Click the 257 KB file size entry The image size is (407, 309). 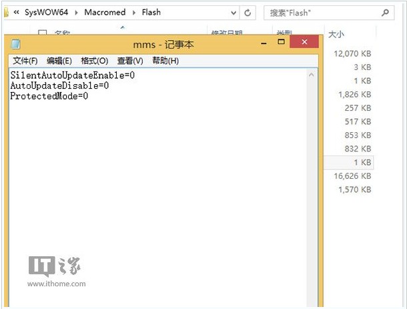point(358,108)
